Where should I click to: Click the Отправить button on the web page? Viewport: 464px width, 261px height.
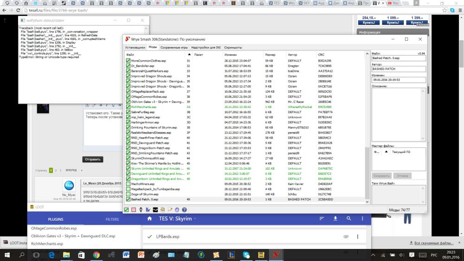click(93, 159)
